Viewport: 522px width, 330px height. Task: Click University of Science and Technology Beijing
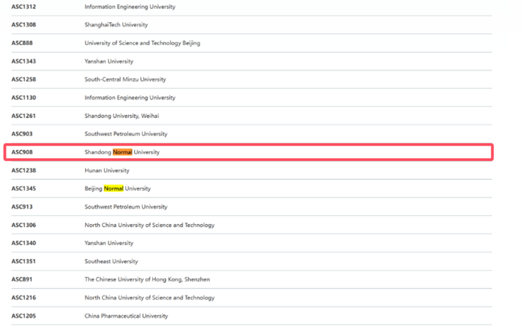[142, 43]
